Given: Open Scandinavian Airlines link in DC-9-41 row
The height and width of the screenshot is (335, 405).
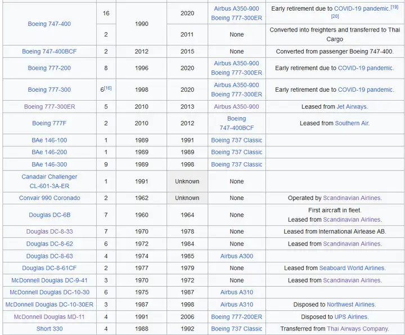Looking at the screenshot, I should pyautogui.click(x=352, y=280).
